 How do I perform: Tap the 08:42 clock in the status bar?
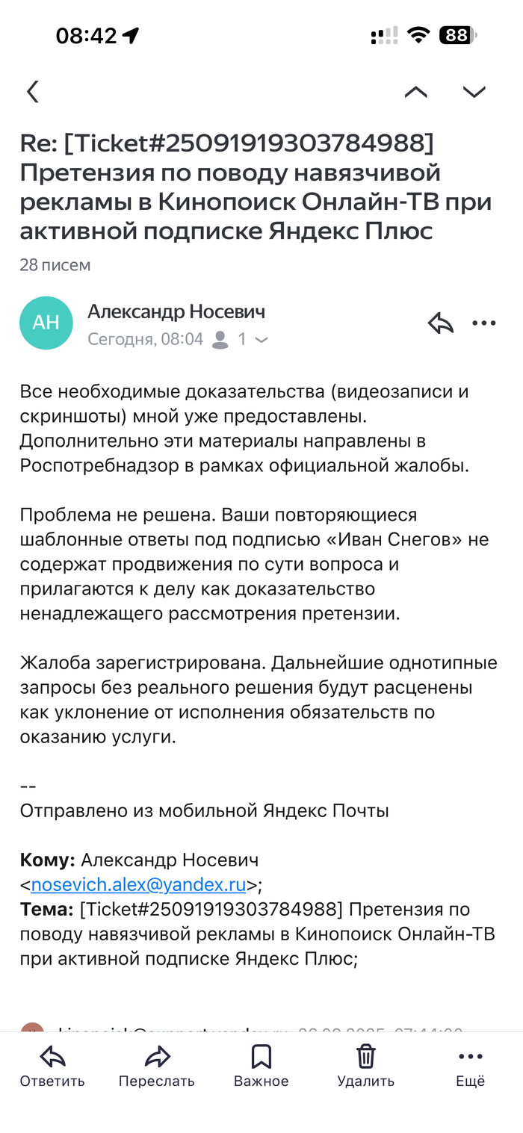pyautogui.click(x=86, y=35)
